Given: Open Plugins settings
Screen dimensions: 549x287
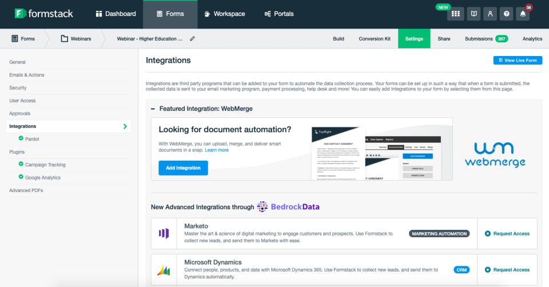Looking at the screenshot, I should coord(17,152).
